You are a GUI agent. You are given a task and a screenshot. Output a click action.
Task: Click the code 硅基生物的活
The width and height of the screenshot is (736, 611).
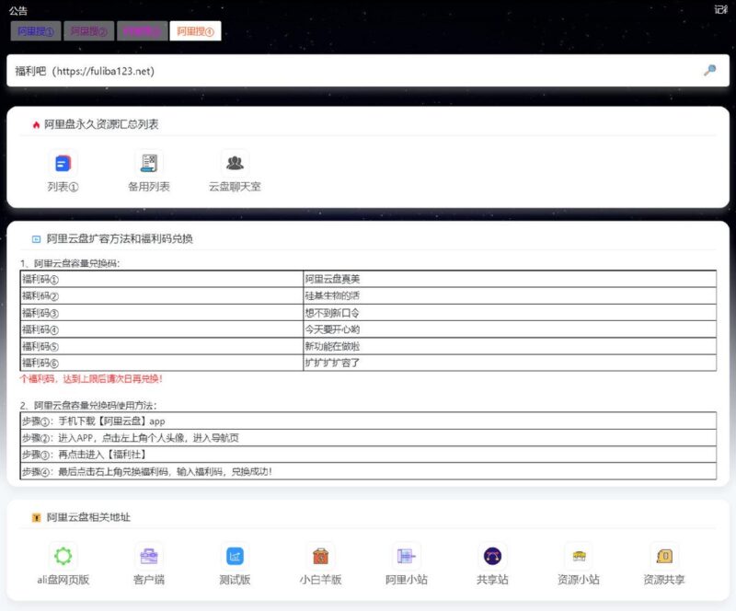coord(332,296)
